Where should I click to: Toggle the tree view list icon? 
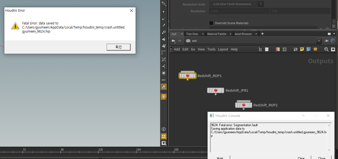click(x=260, y=49)
